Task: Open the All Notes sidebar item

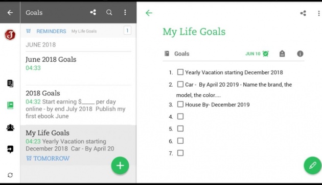Action: 10,84
